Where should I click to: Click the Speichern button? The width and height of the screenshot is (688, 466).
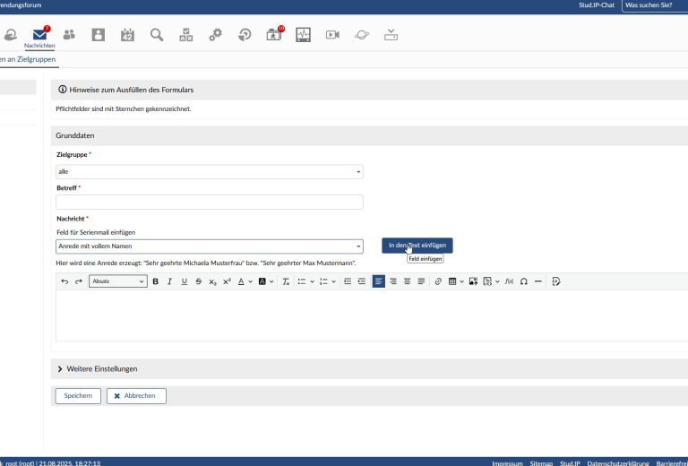(78, 396)
